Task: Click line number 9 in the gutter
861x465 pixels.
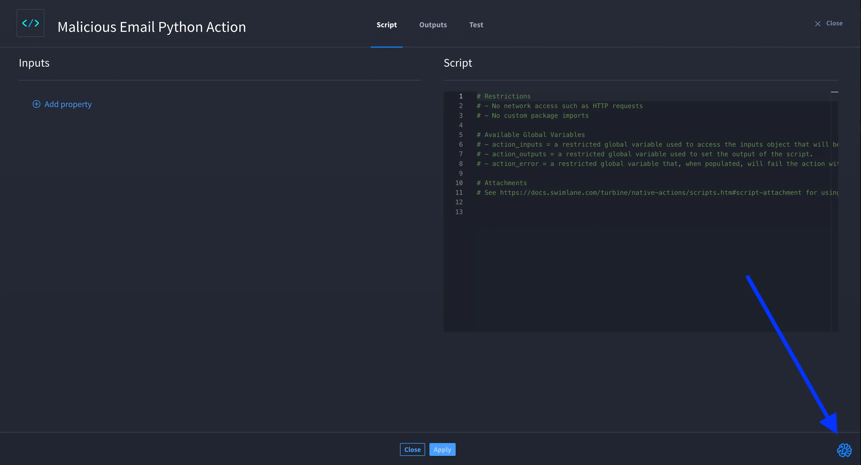Action: click(460, 173)
